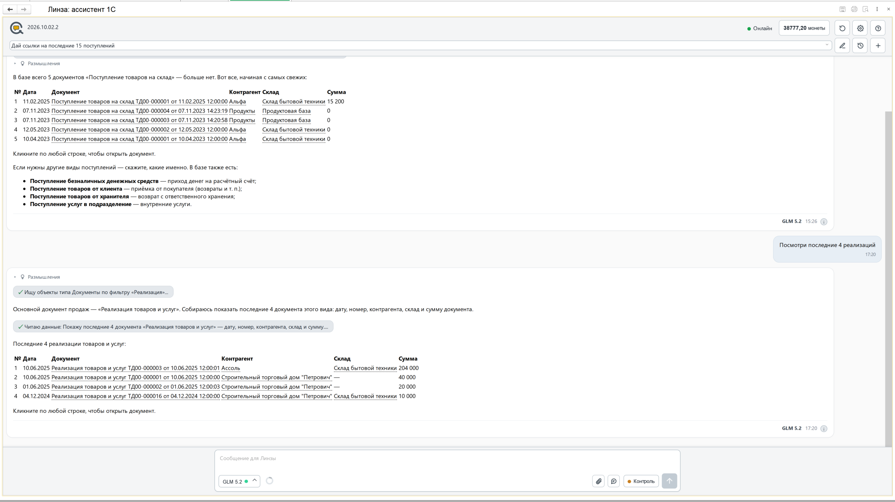Expand the chat title dropdown arrow

point(827,45)
